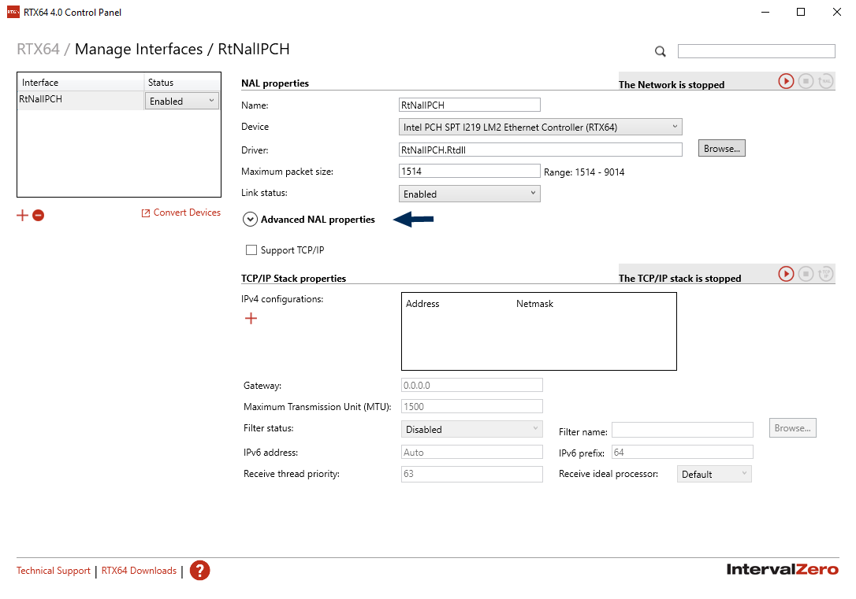Click the Maximum Transmission Unit field
Image resolution: width=856 pixels, height=599 pixels.
click(x=471, y=407)
